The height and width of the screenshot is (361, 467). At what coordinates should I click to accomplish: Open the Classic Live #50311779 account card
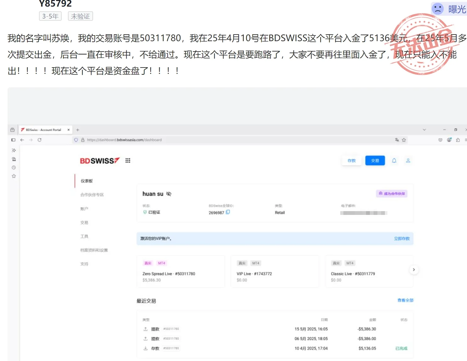point(369,271)
